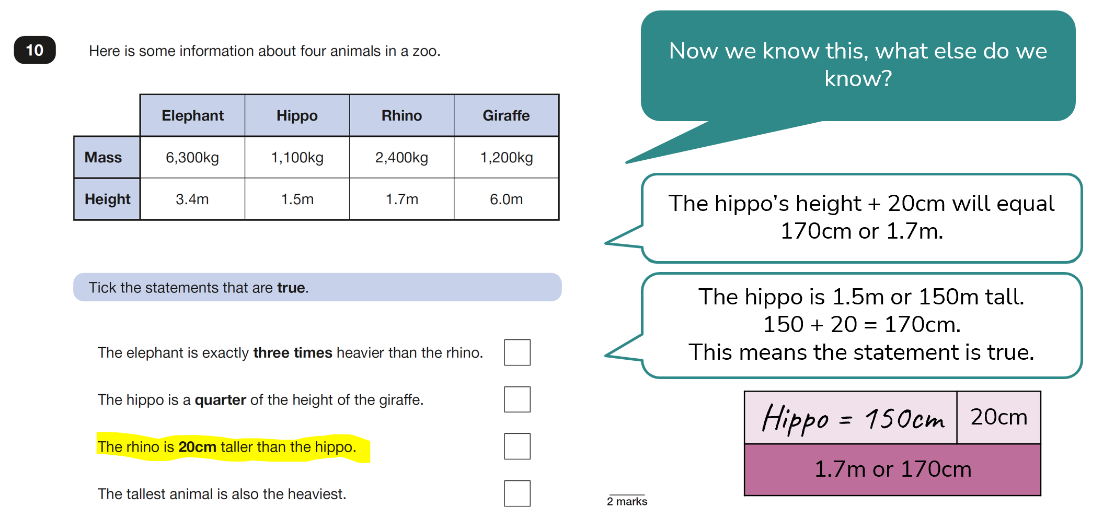Select the elephant's 6,300kg mass cell
Image resolution: width=1103 pixels, height=519 pixels.
point(192,157)
